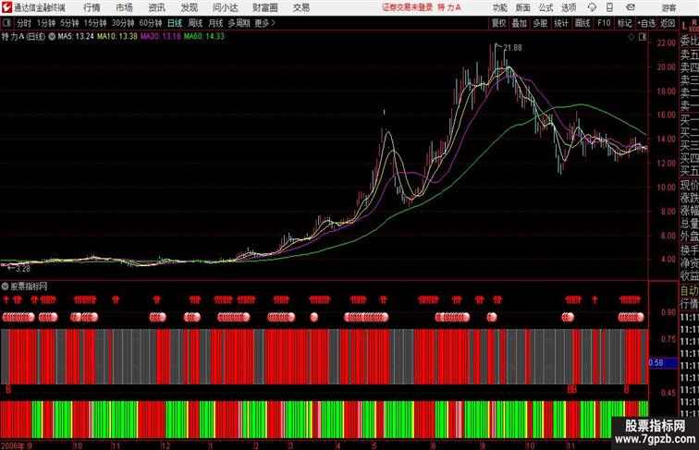Open the mail envelope icon

[631, 7]
